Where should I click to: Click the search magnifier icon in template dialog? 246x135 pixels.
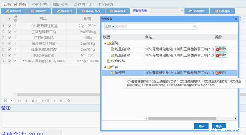pyautogui.click(x=195, y=26)
